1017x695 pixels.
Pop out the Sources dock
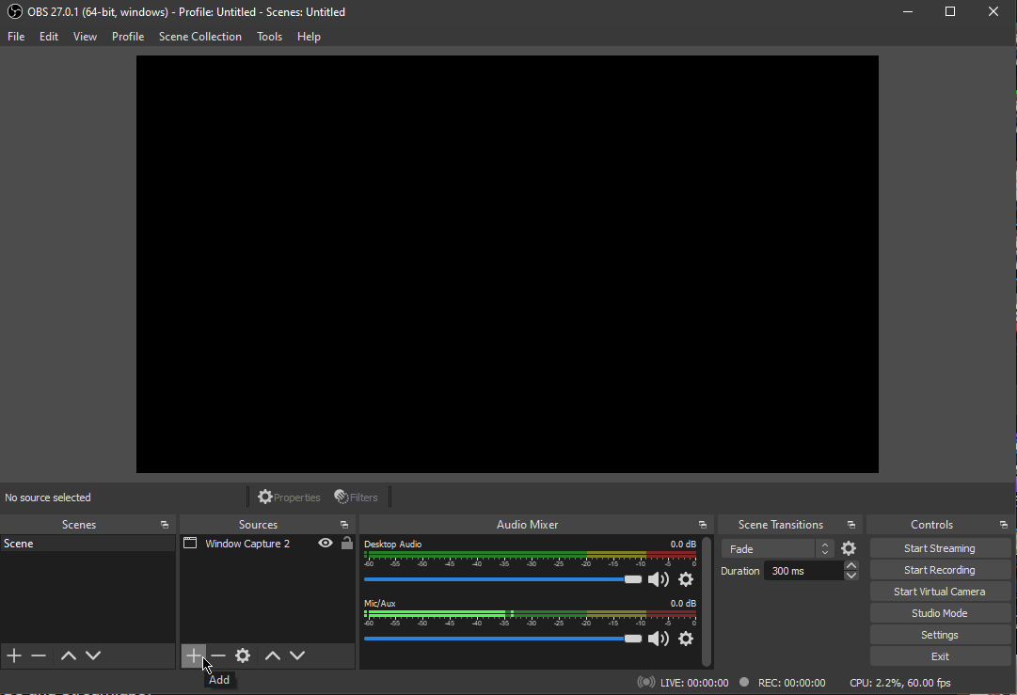point(344,525)
